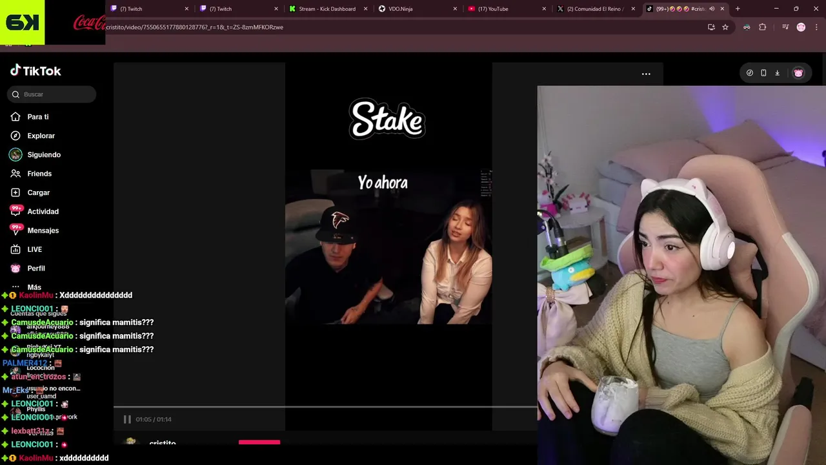Open the browser profile avatar
Screen dimensions: 826x465
801,27
